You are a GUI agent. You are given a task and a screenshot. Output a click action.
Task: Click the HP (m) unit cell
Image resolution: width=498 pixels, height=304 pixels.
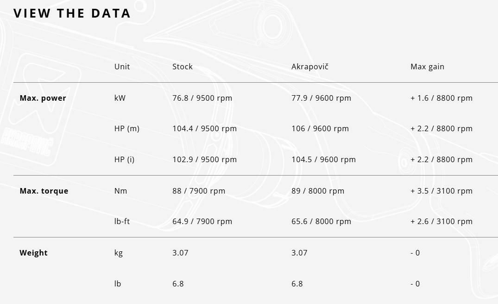pyautogui.click(x=126, y=128)
